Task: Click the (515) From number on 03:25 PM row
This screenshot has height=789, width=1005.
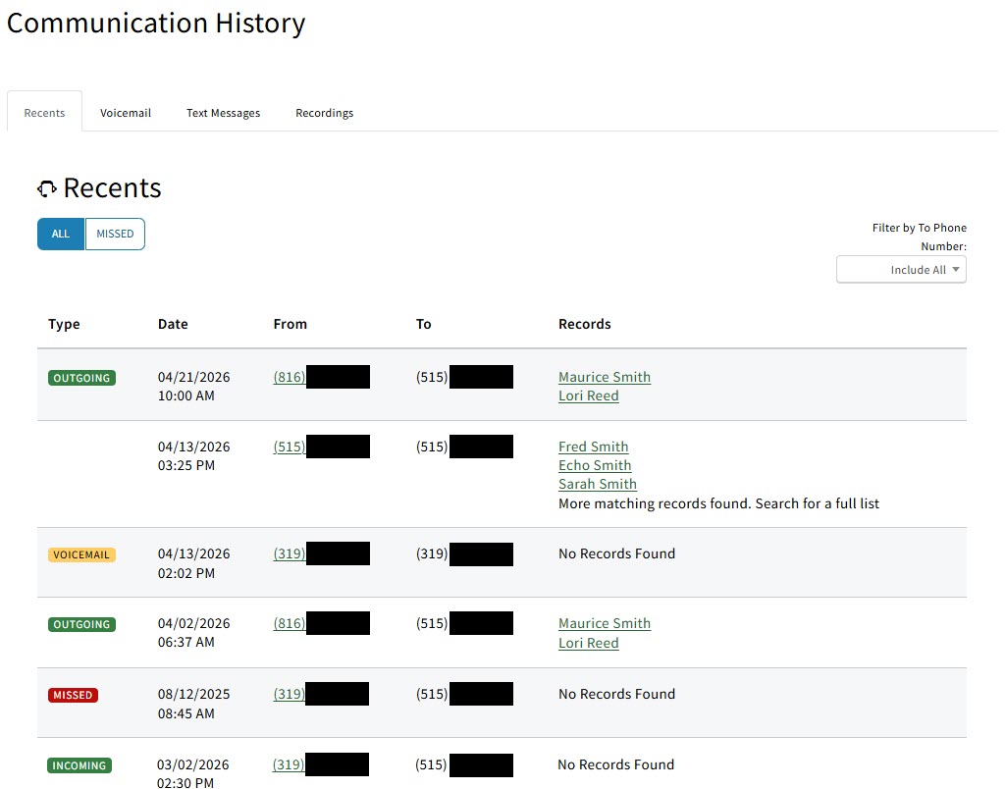Action: pos(290,447)
